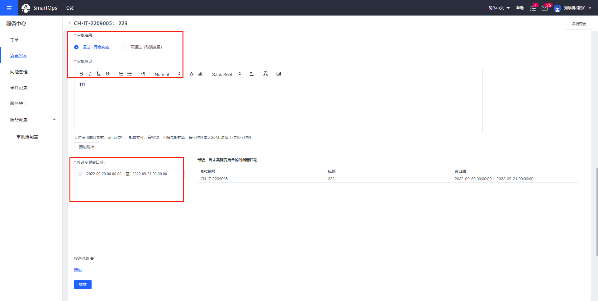The width and height of the screenshot is (598, 301).
Task: Open the text color picker
Action: [x=192, y=74]
